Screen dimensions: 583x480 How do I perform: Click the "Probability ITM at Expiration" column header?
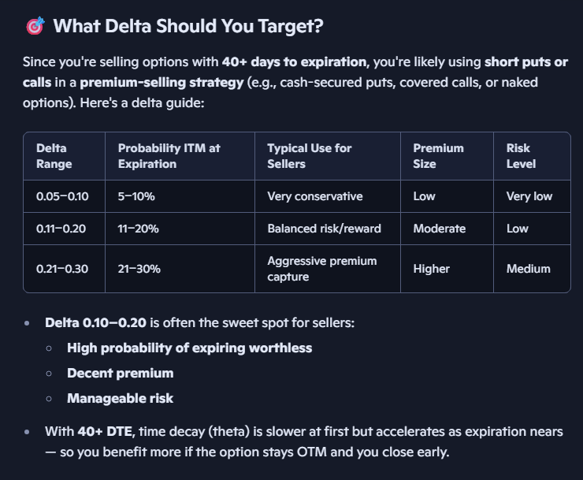(x=169, y=156)
